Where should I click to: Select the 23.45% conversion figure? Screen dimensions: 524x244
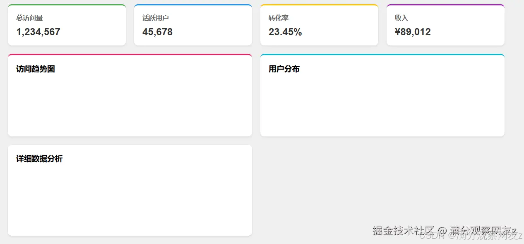(285, 32)
